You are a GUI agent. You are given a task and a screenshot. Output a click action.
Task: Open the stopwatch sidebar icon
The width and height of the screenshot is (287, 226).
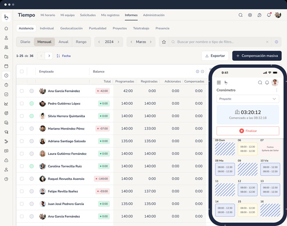[x=6, y=85]
